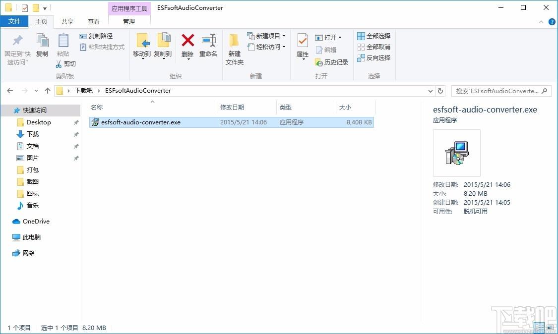558x334 pixels.
Task: Create a New folder (新建文件夹)
Action: point(234,50)
